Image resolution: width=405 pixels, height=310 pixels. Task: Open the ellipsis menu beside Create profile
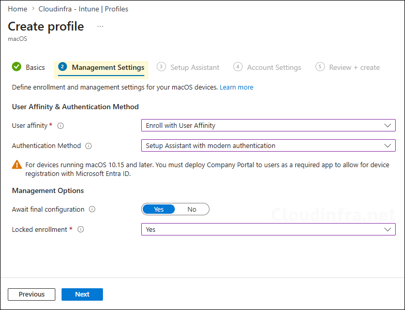pos(100,26)
